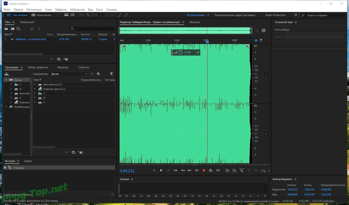Click the Fast Forward button in the transport

click(190, 170)
